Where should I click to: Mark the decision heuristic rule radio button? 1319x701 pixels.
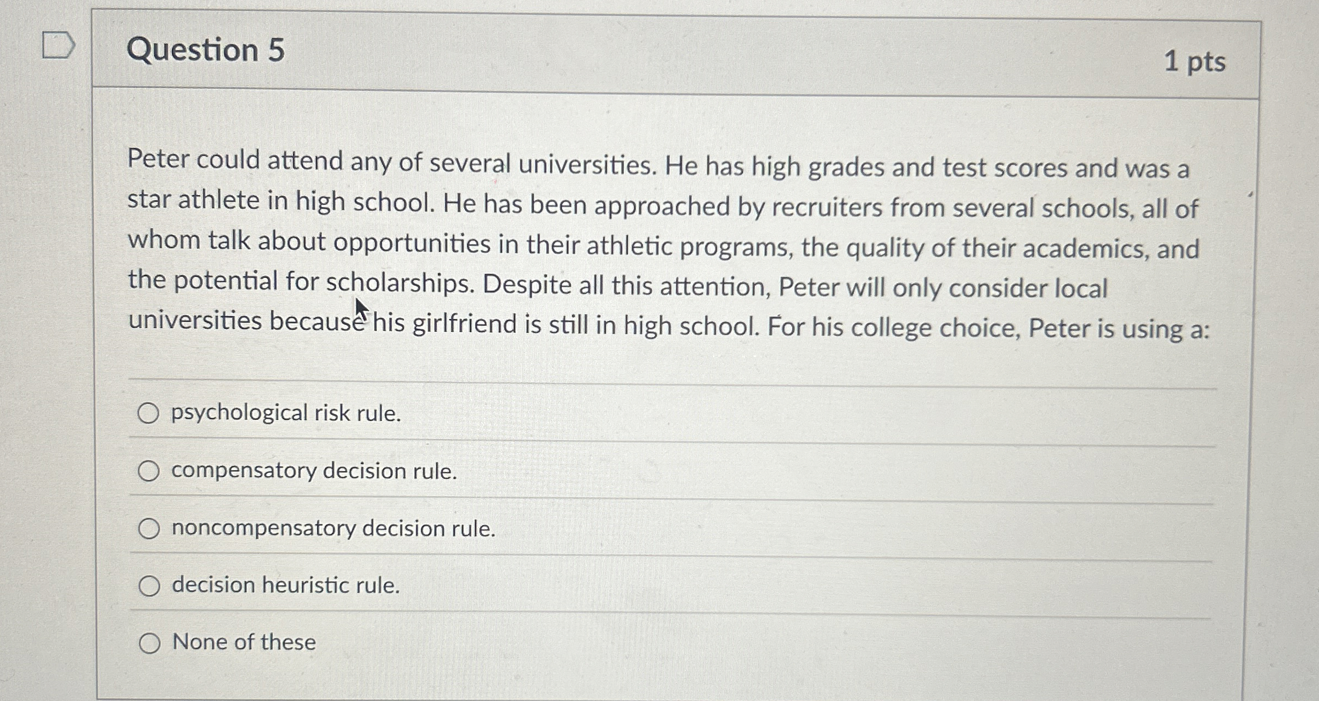click(149, 586)
